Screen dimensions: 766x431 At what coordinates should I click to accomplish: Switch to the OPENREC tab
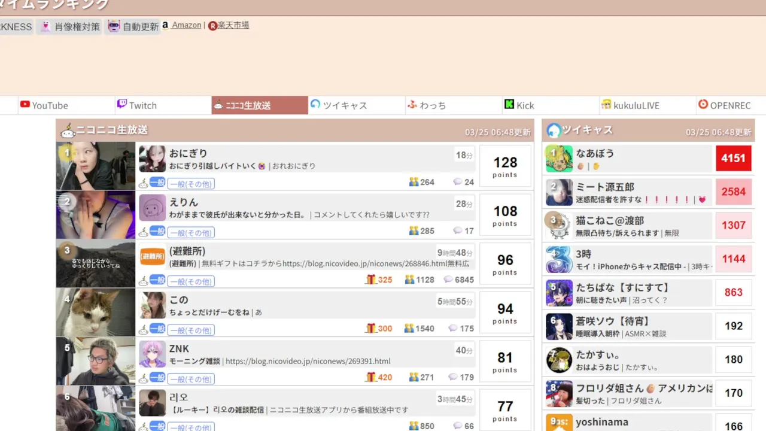(731, 105)
